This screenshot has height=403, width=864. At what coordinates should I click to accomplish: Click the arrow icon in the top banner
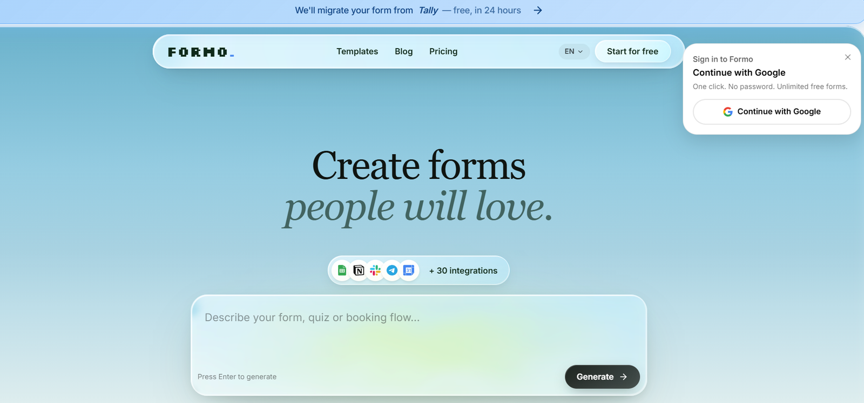tap(538, 10)
